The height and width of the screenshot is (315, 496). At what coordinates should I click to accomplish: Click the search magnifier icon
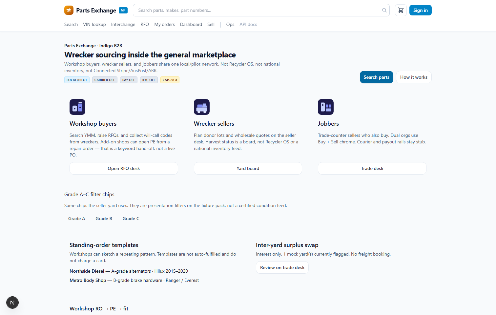click(x=384, y=10)
